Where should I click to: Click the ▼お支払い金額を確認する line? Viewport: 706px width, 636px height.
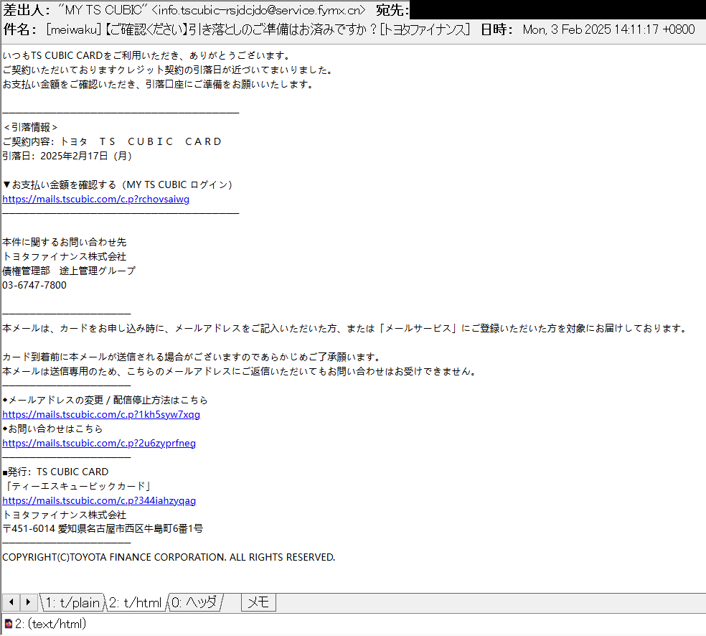click(x=118, y=184)
